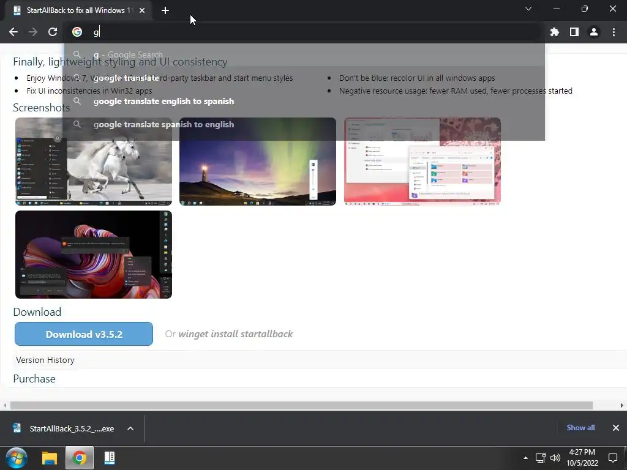The image size is (627, 470).
Task: Open the Extensions puzzle icon
Action: coord(555,32)
